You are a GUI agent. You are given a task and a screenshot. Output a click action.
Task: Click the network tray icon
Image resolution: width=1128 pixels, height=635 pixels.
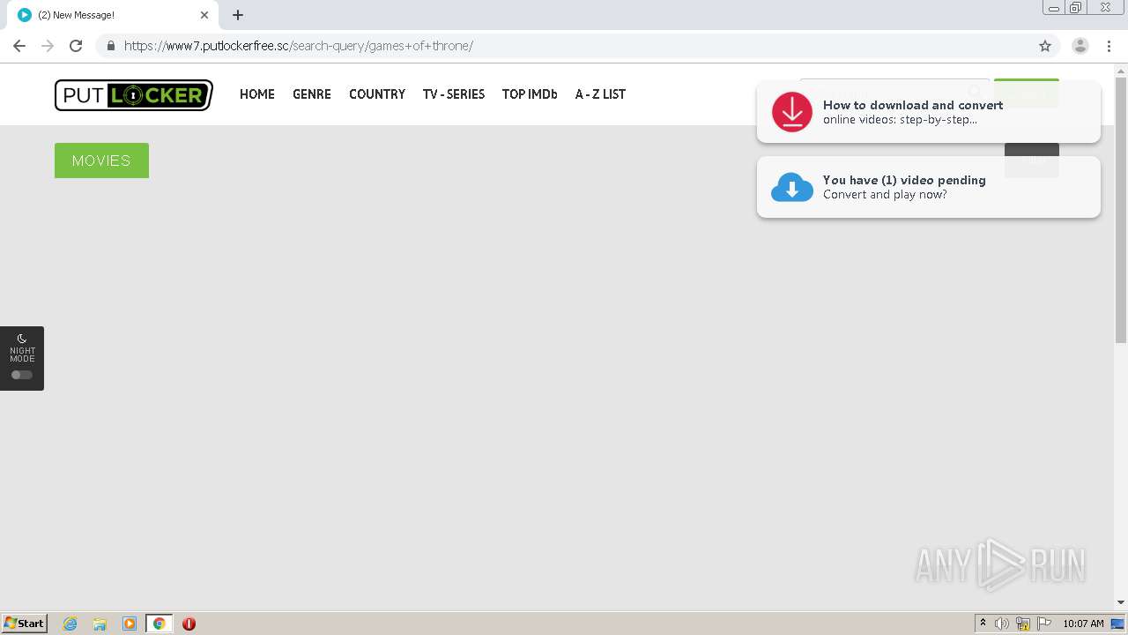tap(1023, 624)
